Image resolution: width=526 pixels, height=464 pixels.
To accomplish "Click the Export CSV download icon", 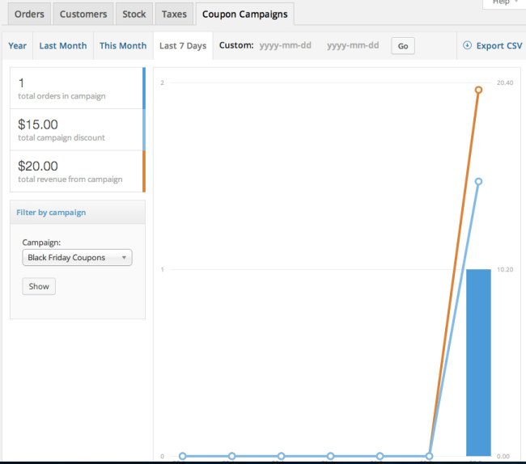I will click(467, 46).
